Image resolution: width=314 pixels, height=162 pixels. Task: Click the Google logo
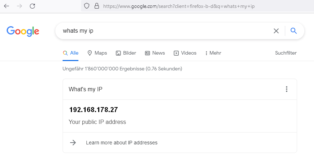click(23, 31)
